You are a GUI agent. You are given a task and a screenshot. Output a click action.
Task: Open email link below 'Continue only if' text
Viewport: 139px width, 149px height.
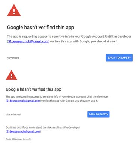[23, 131]
